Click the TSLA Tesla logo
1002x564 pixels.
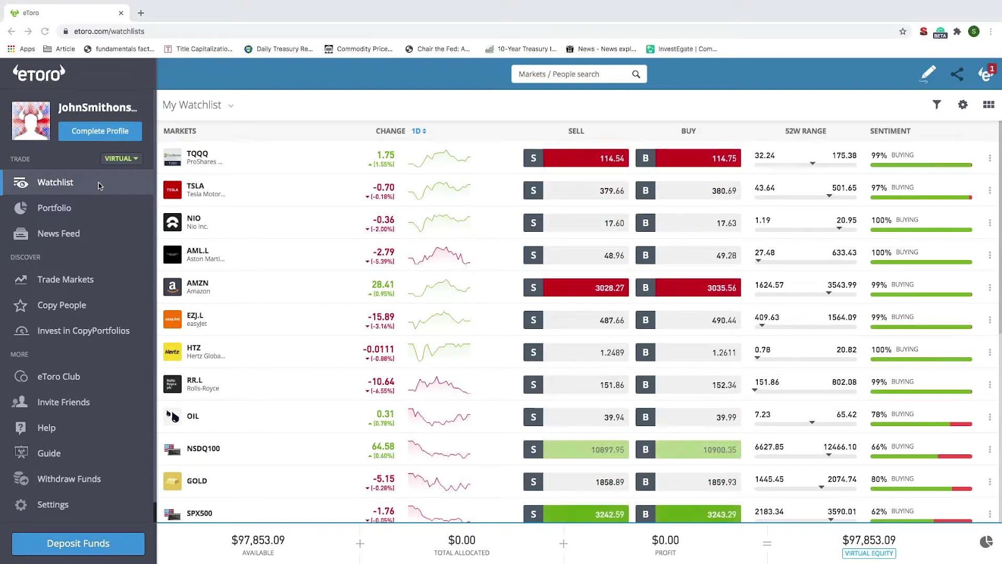(x=172, y=190)
